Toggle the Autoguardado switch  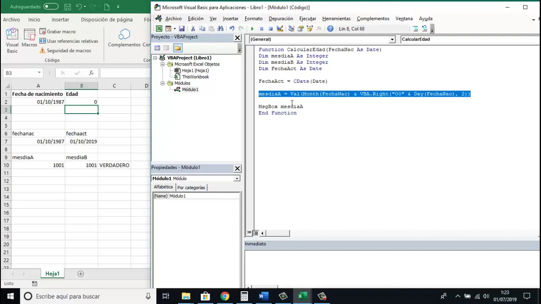[x=51, y=7]
